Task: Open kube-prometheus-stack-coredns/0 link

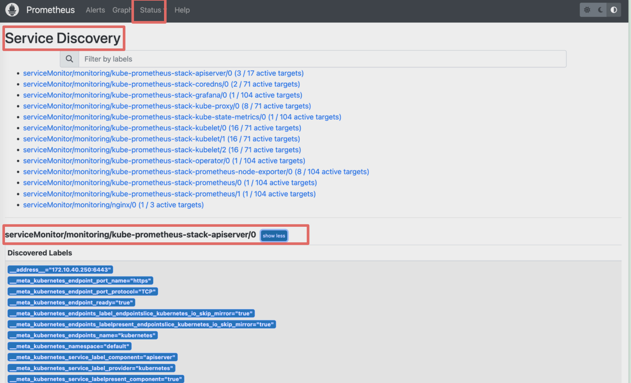Action: pyautogui.click(x=161, y=84)
